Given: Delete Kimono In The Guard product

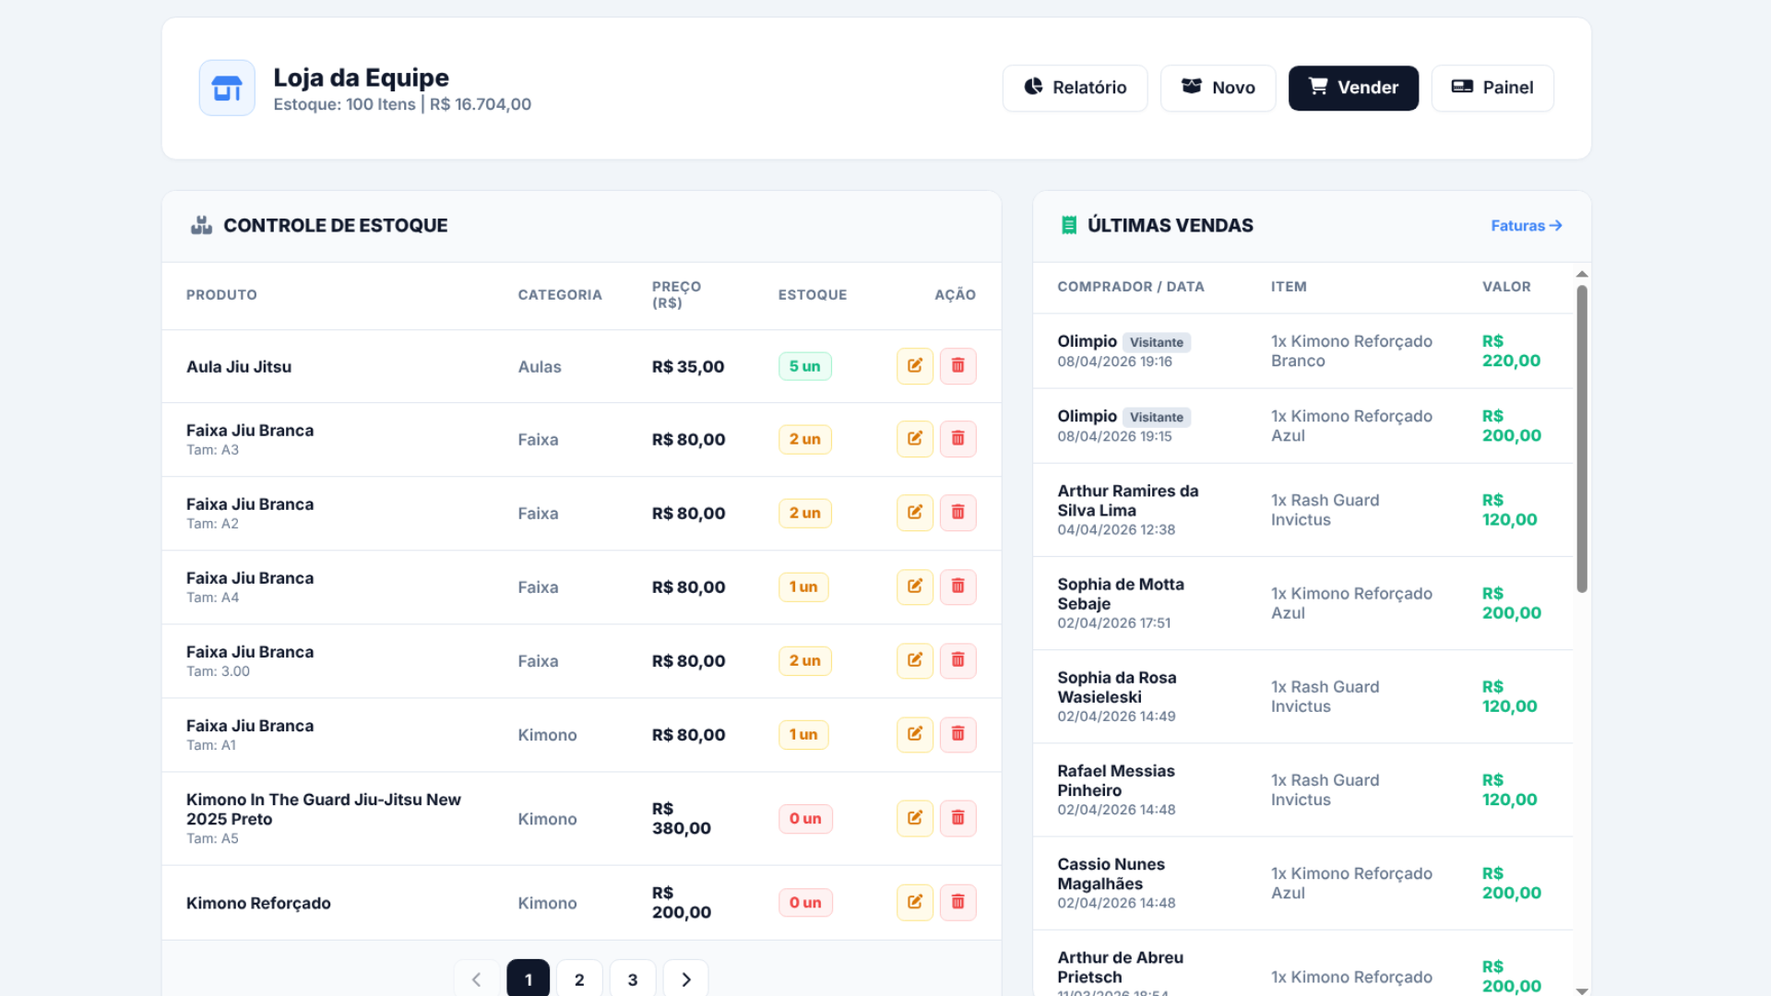Looking at the screenshot, I should 958,818.
